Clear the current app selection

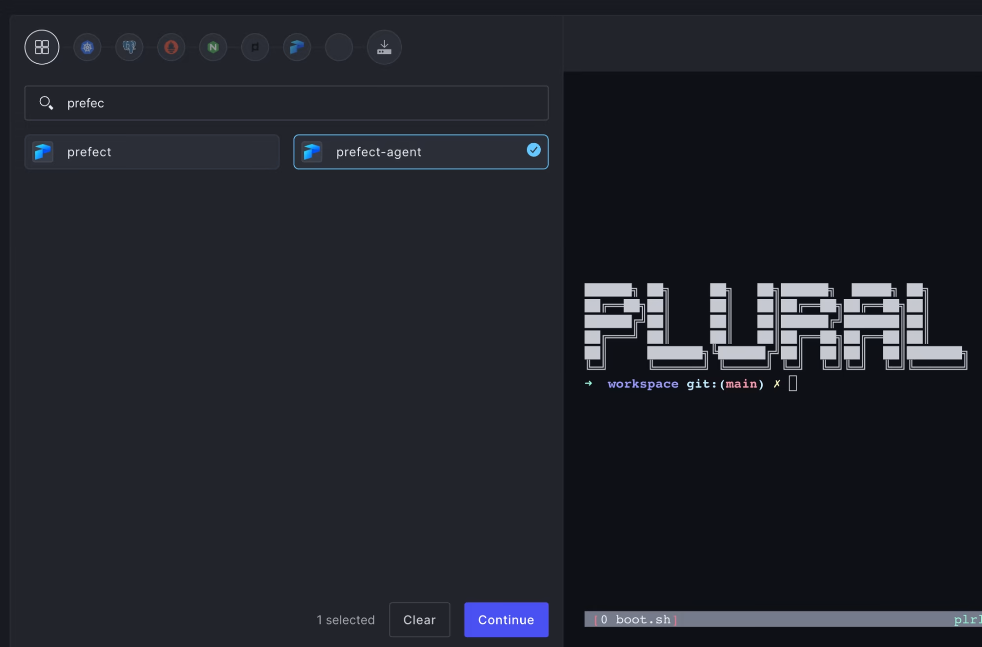[420, 620]
